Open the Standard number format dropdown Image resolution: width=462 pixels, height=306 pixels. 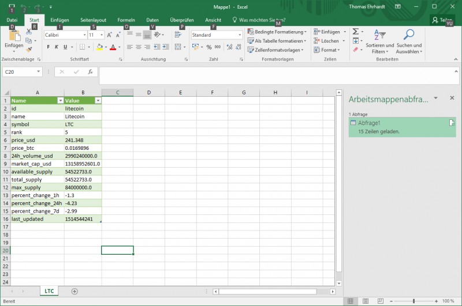point(240,35)
